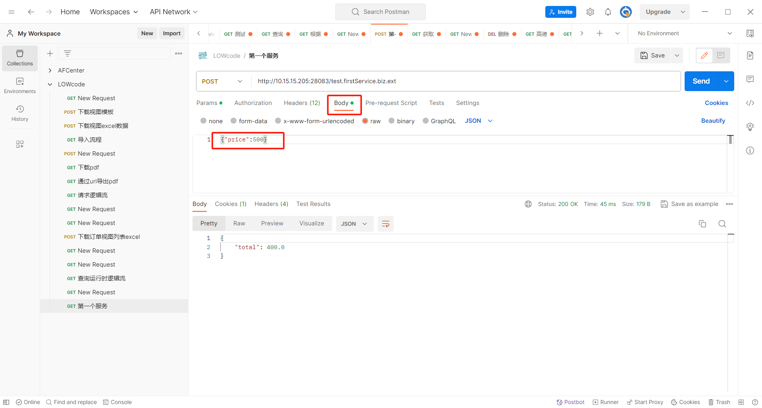
Task: Open the No Environment selector
Action: point(684,34)
